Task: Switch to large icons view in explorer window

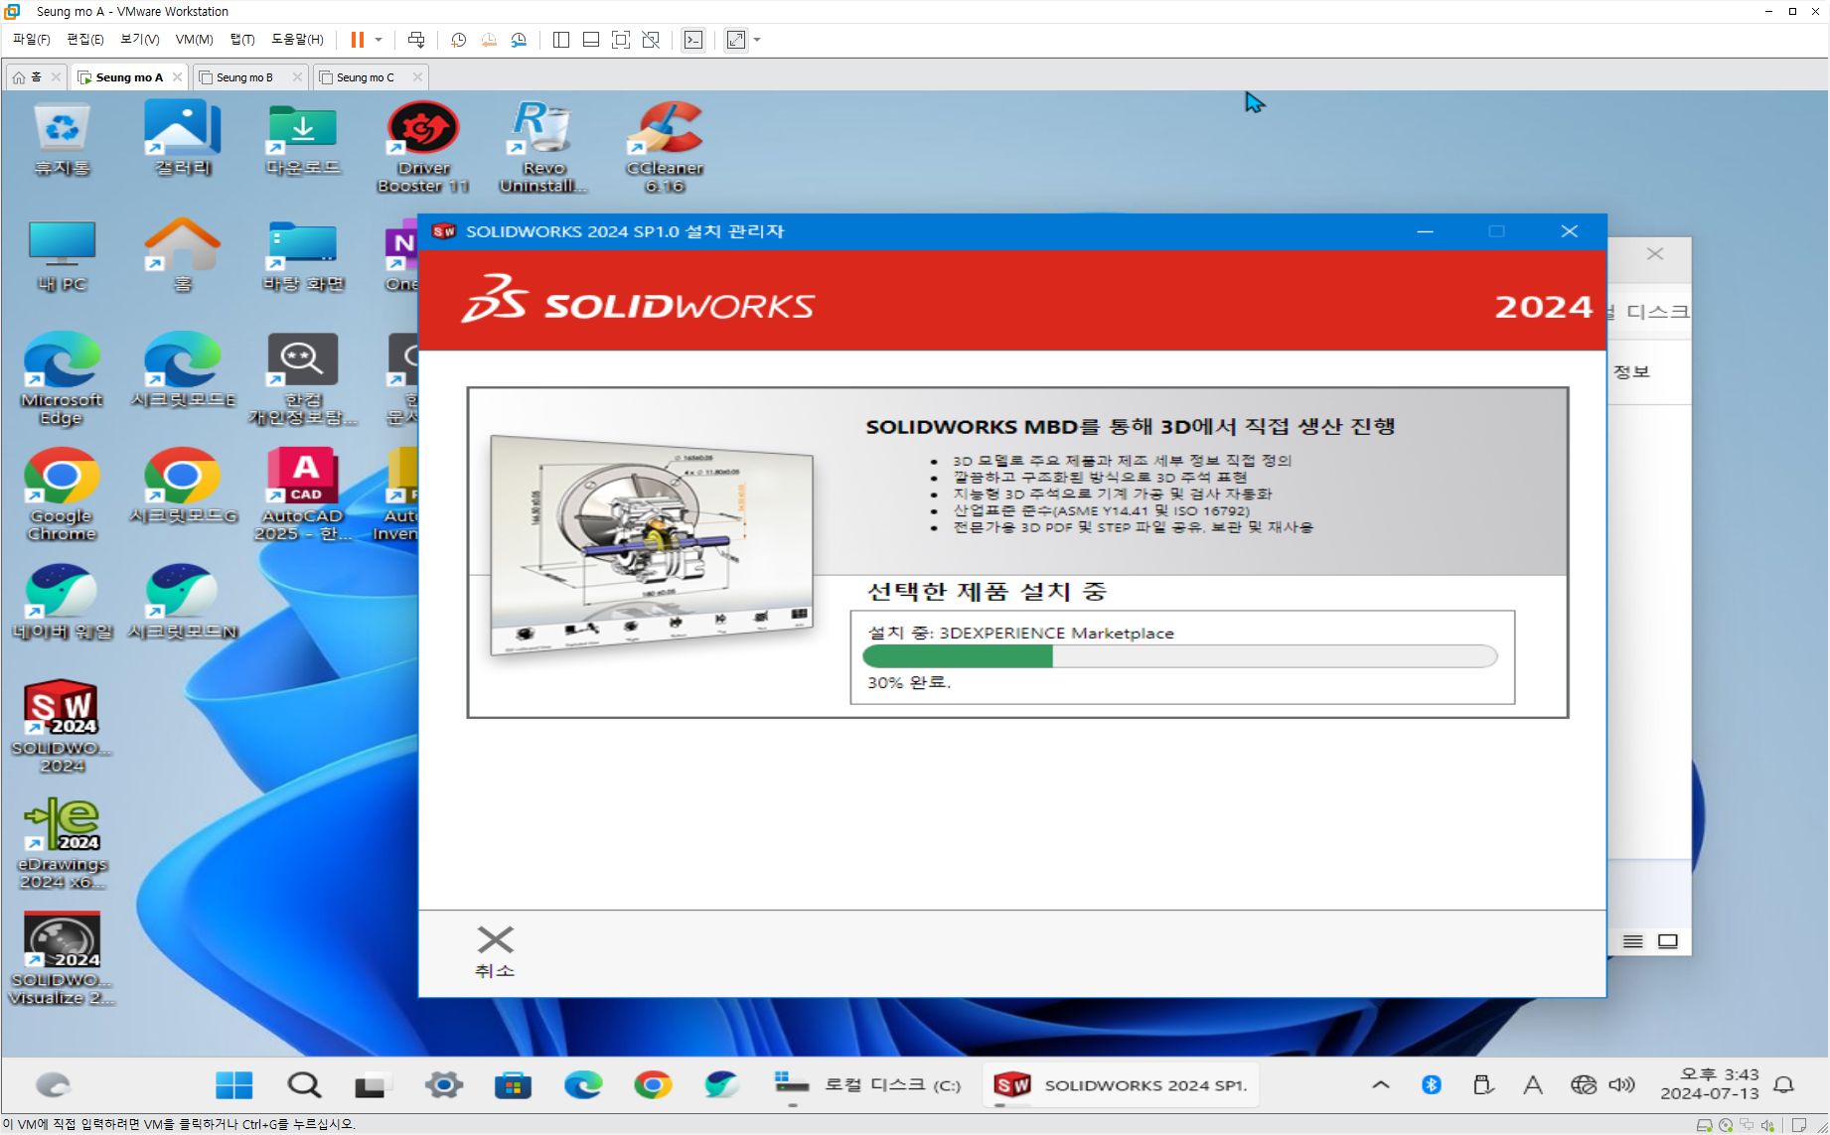Action: (x=1668, y=941)
